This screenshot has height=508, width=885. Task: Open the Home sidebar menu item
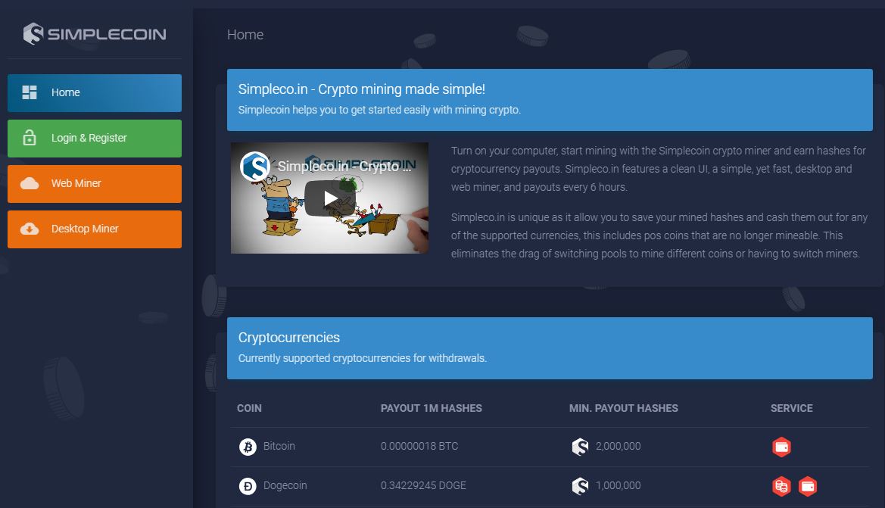(x=95, y=93)
